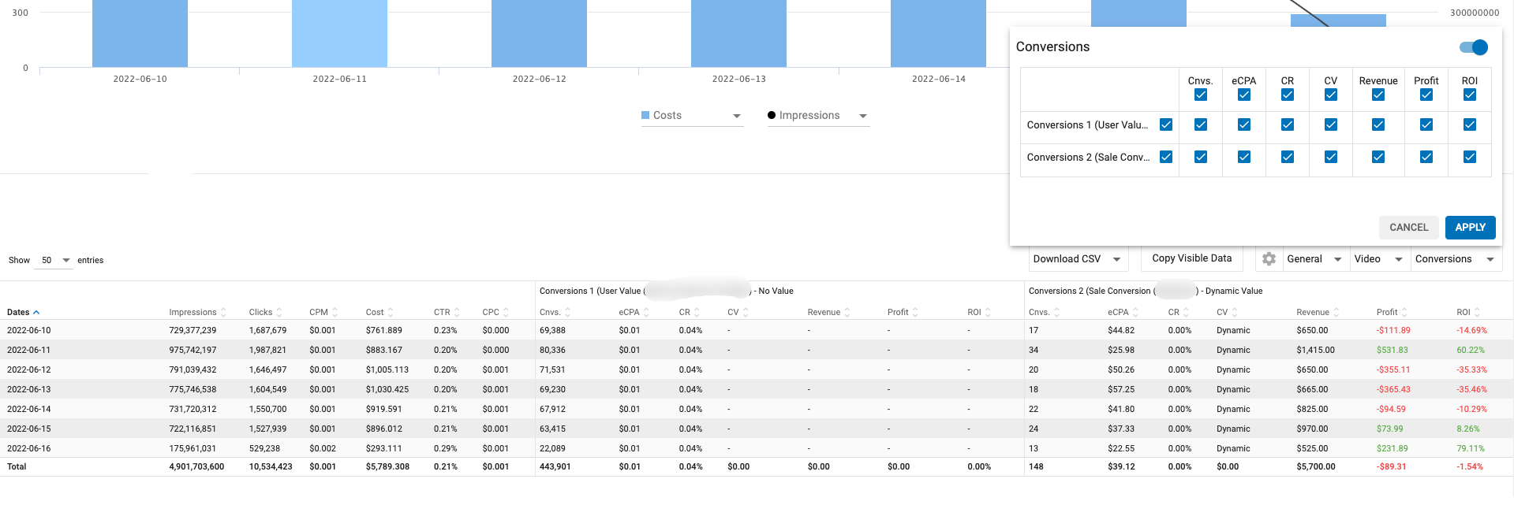Click the Copy Visible Data button
This screenshot has width=1514, height=516.
point(1191,258)
